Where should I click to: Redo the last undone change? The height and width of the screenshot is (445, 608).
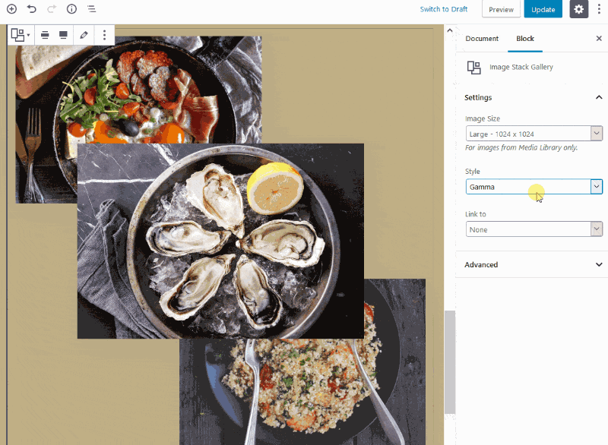pos(52,9)
